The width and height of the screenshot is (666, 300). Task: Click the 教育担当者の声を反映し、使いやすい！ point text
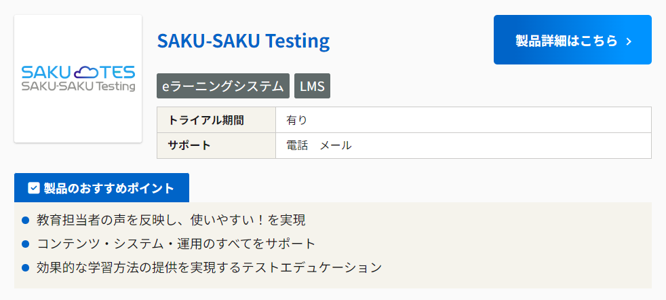pos(171,220)
